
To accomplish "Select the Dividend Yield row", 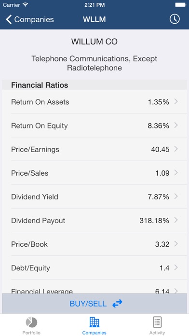I will pyautogui.click(x=94, y=196).
